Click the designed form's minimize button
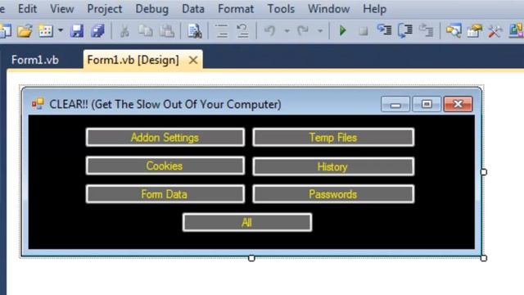Screen dimensions: 524x295 click(395, 104)
